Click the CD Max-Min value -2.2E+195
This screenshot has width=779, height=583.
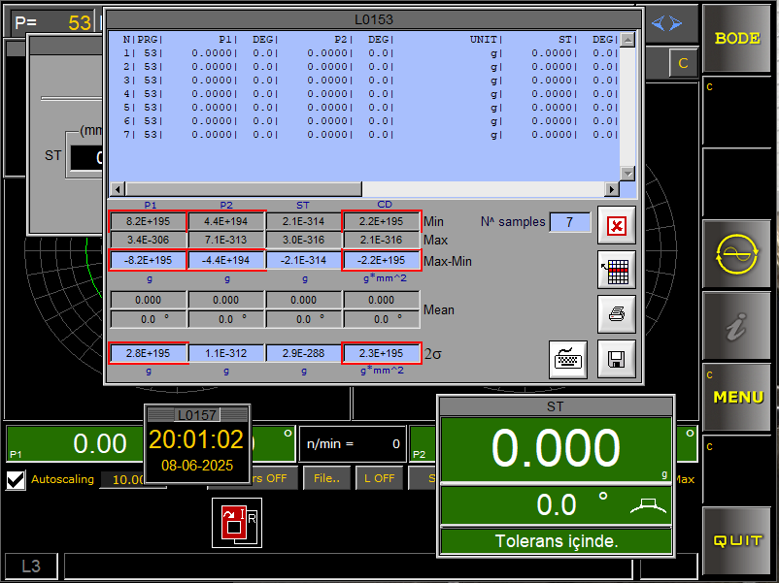pyautogui.click(x=382, y=260)
